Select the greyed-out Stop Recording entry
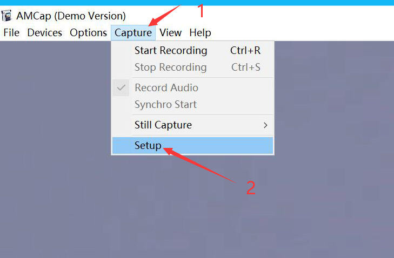This screenshot has height=258, width=394. click(192, 67)
